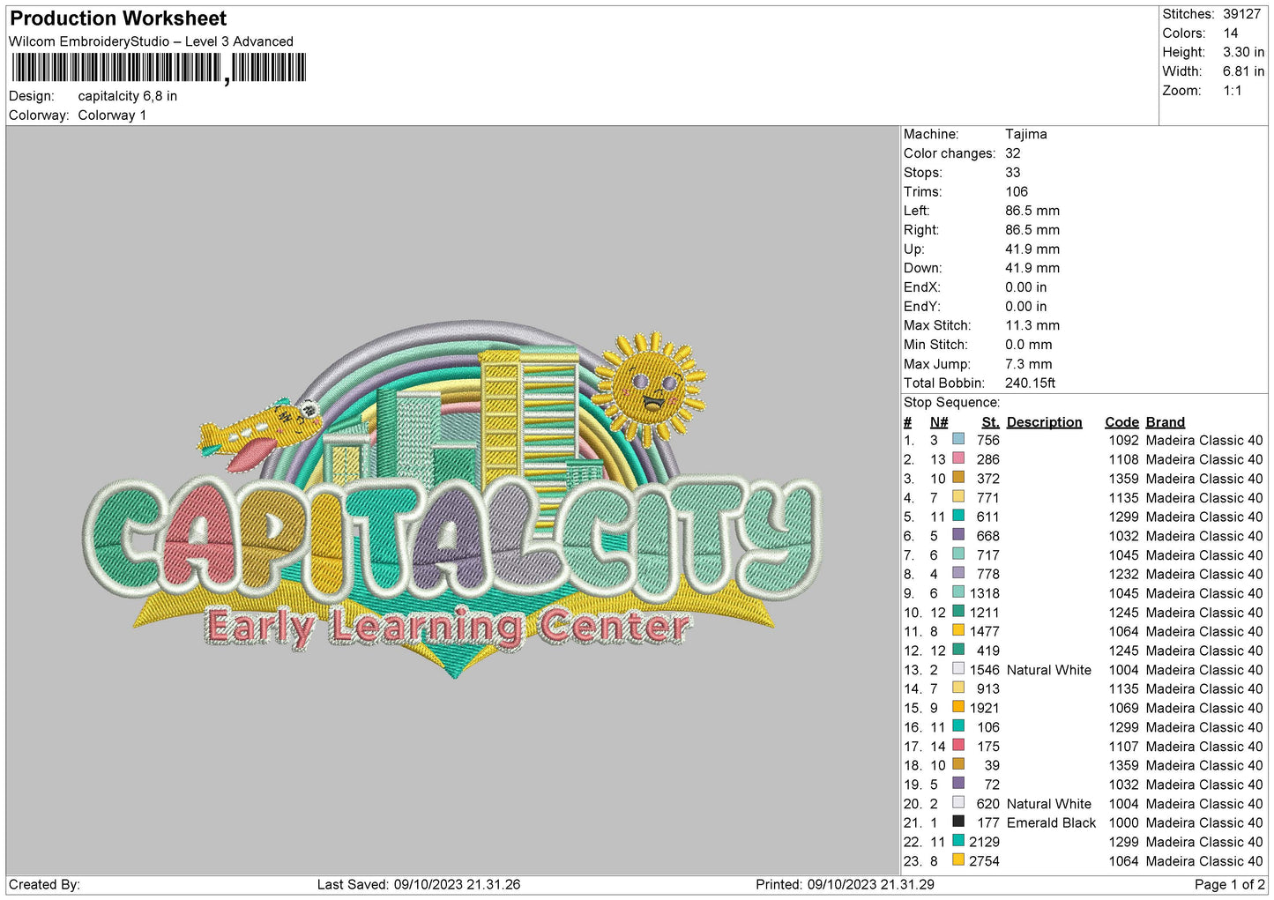Viewport: 1274px width, 900px height.
Task: Click the Brand column header
Action: click(x=1166, y=422)
